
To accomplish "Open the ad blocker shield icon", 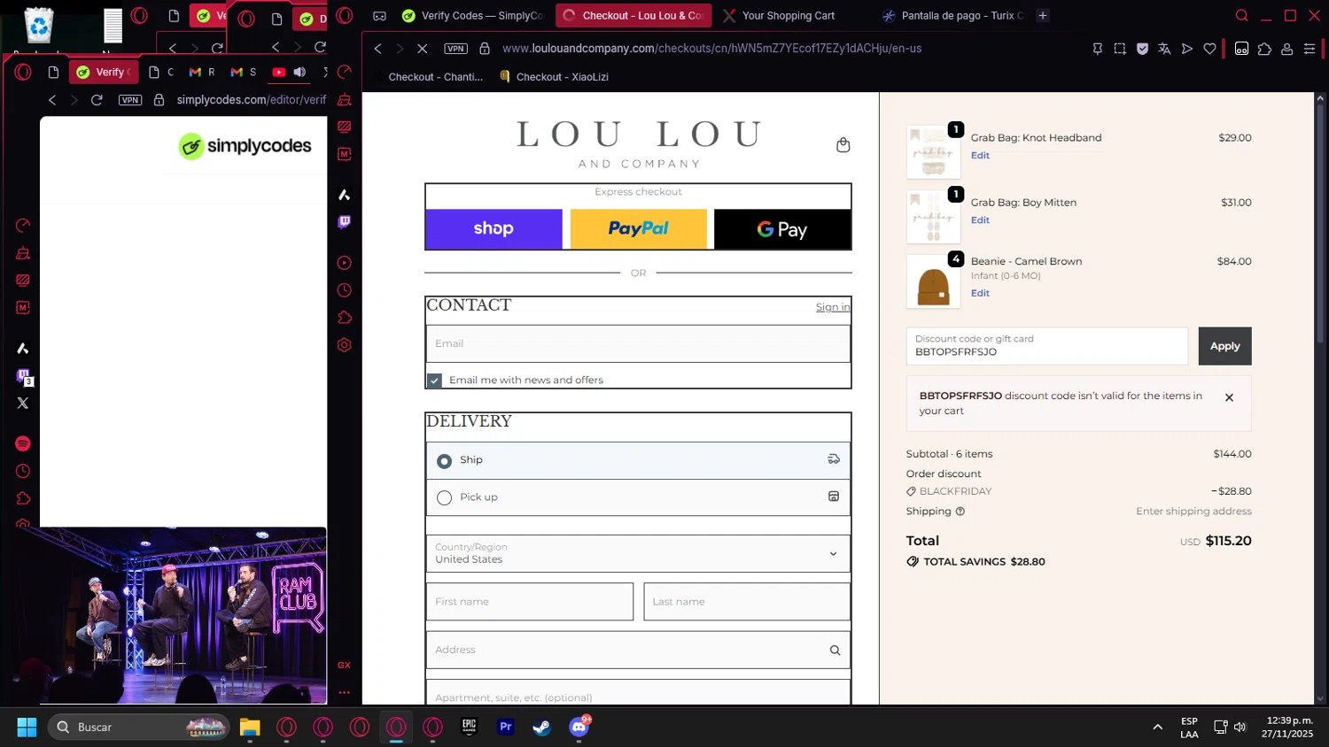I will [x=1142, y=49].
